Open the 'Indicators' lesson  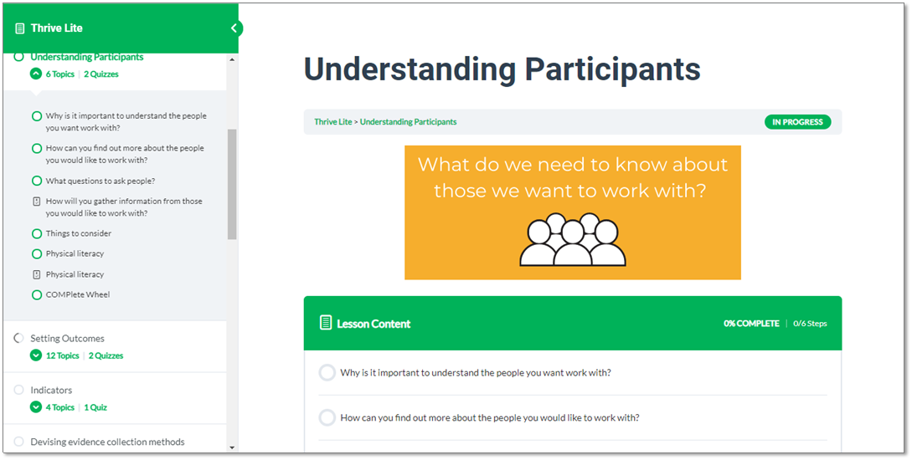(51, 390)
